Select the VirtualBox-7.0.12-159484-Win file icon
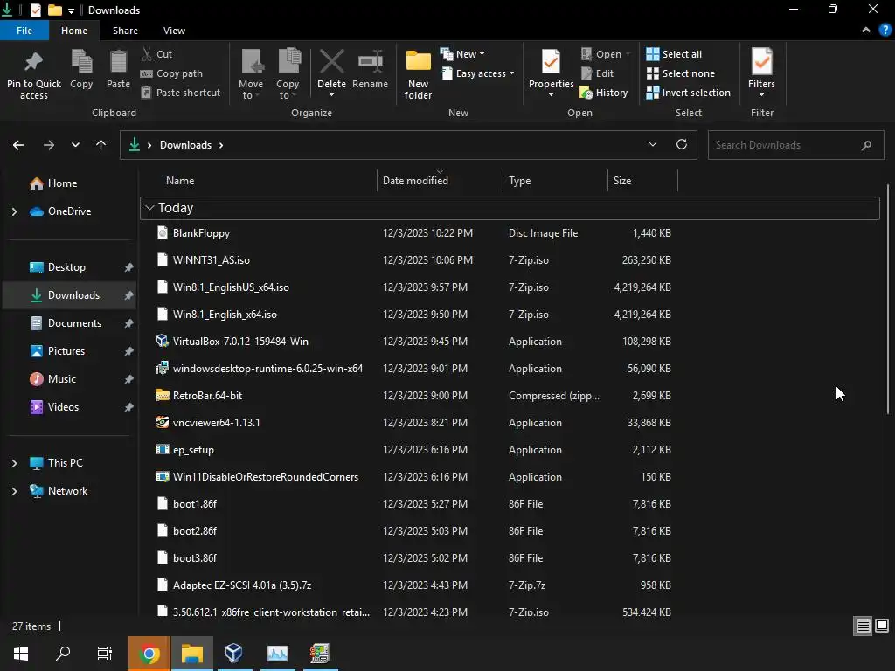895x671 pixels. click(162, 341)
